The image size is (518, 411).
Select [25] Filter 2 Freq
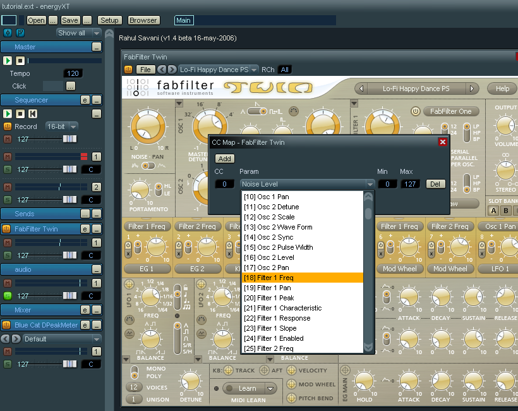point(303,348)
